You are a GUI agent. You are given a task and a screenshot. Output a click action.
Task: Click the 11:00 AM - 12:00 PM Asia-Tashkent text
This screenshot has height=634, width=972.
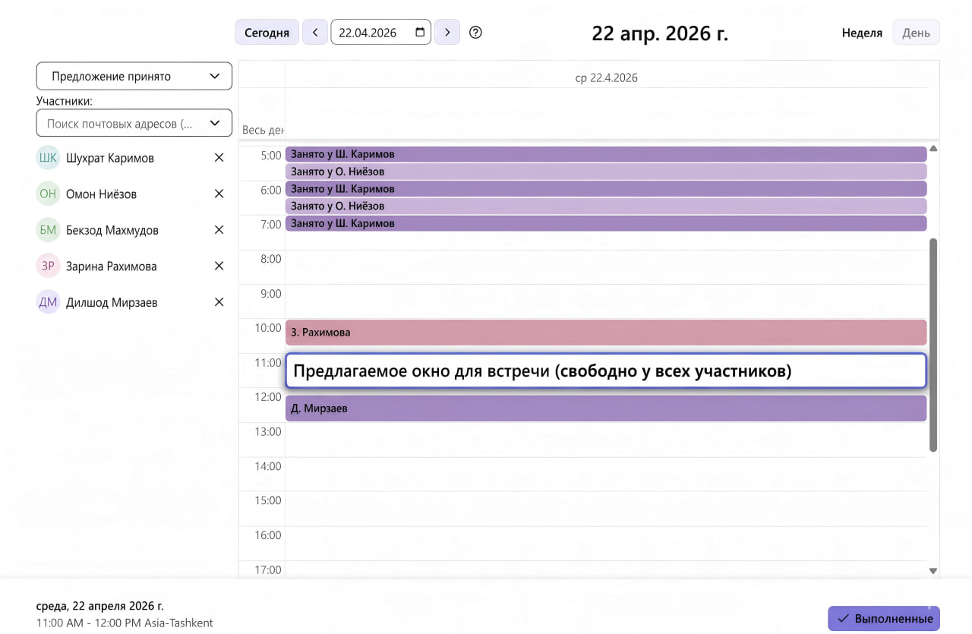125,623
